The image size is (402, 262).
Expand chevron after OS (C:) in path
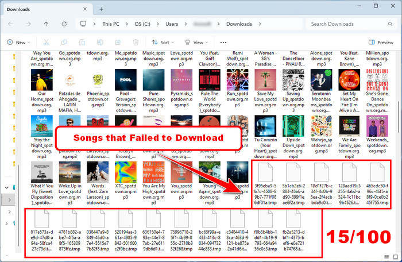157,24
